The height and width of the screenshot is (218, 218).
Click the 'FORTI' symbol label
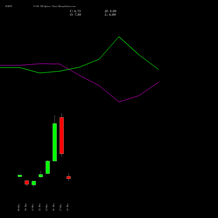point(8,7)
